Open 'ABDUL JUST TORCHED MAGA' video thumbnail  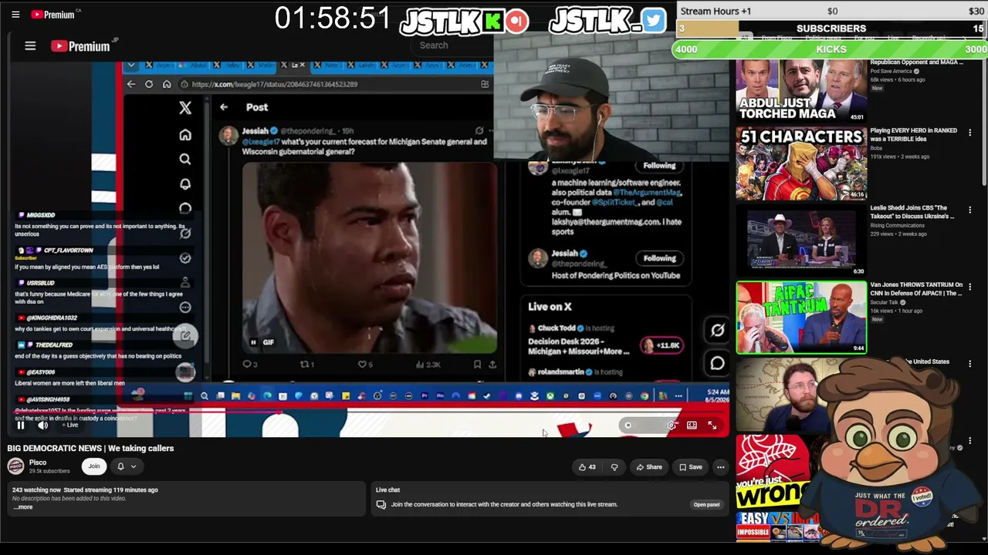801,91
